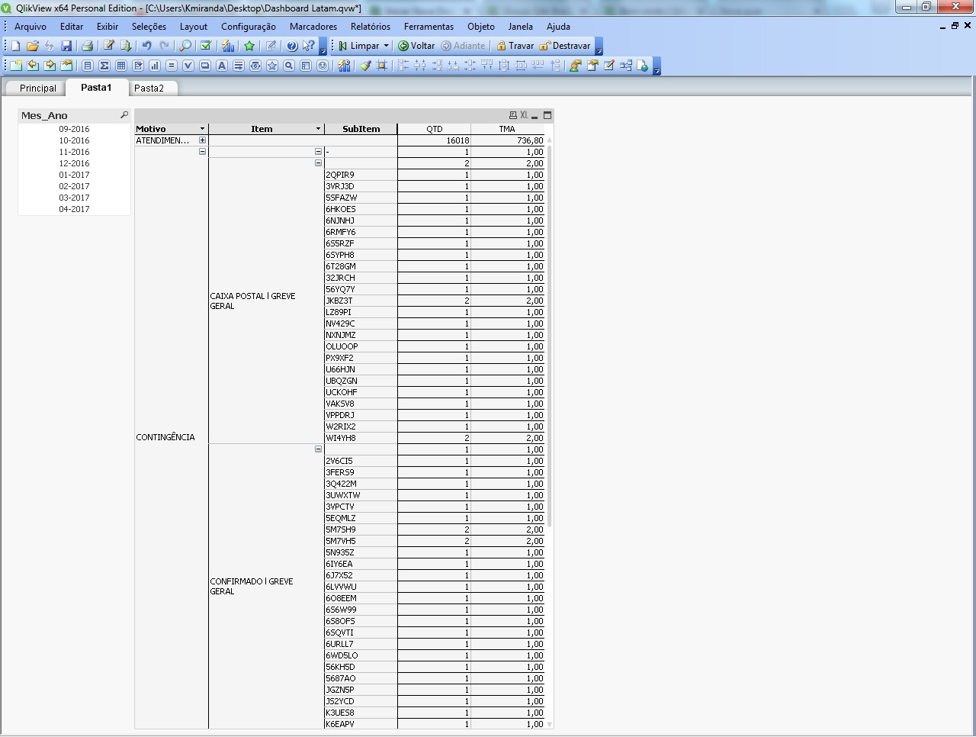The height and width of the screenshot is (737, 976).
Task: Click the Travar lock button
Action: [515, 46]
